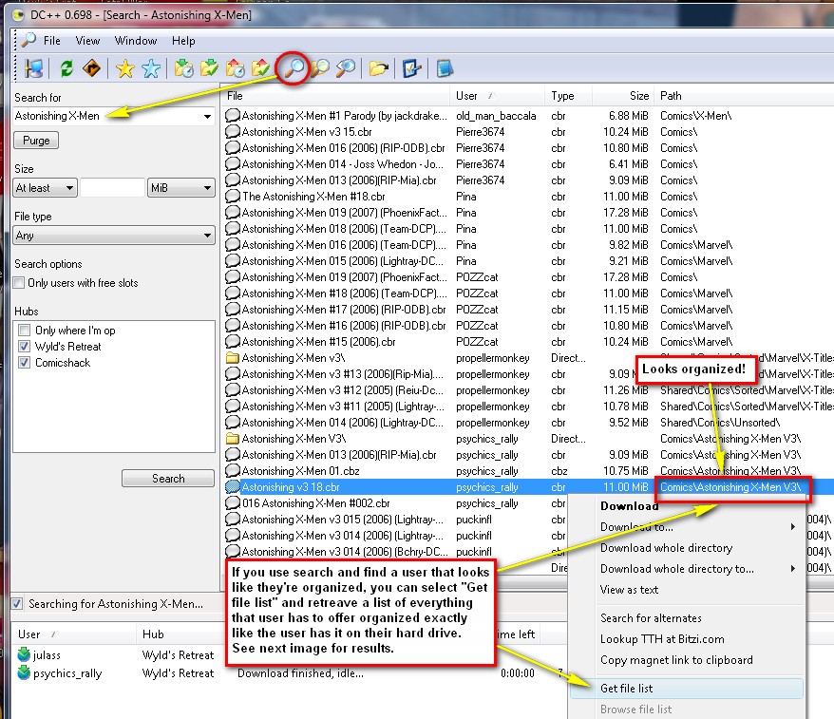
Task: Expand the 'At least' size dropdown
Action: coord(45,188)
